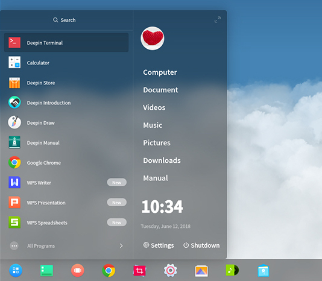Viewport: 322px width, 281px height.
Task: Open Deepin Manual lighthouse icon
Action: point(14,142)
